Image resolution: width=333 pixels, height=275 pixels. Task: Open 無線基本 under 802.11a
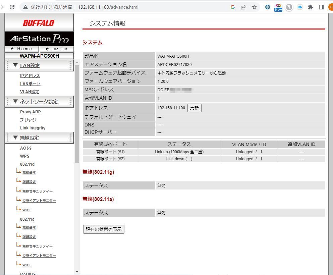coord(29,227)
